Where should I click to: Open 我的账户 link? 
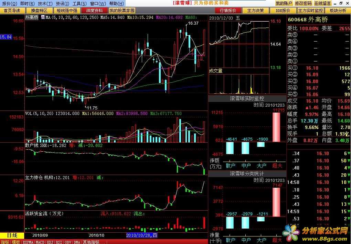pos(284,3)
